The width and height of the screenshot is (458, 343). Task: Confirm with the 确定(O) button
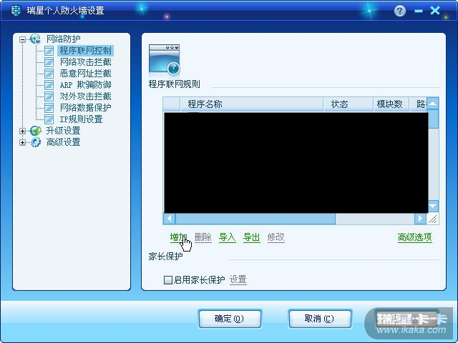[x=230, y=319]
